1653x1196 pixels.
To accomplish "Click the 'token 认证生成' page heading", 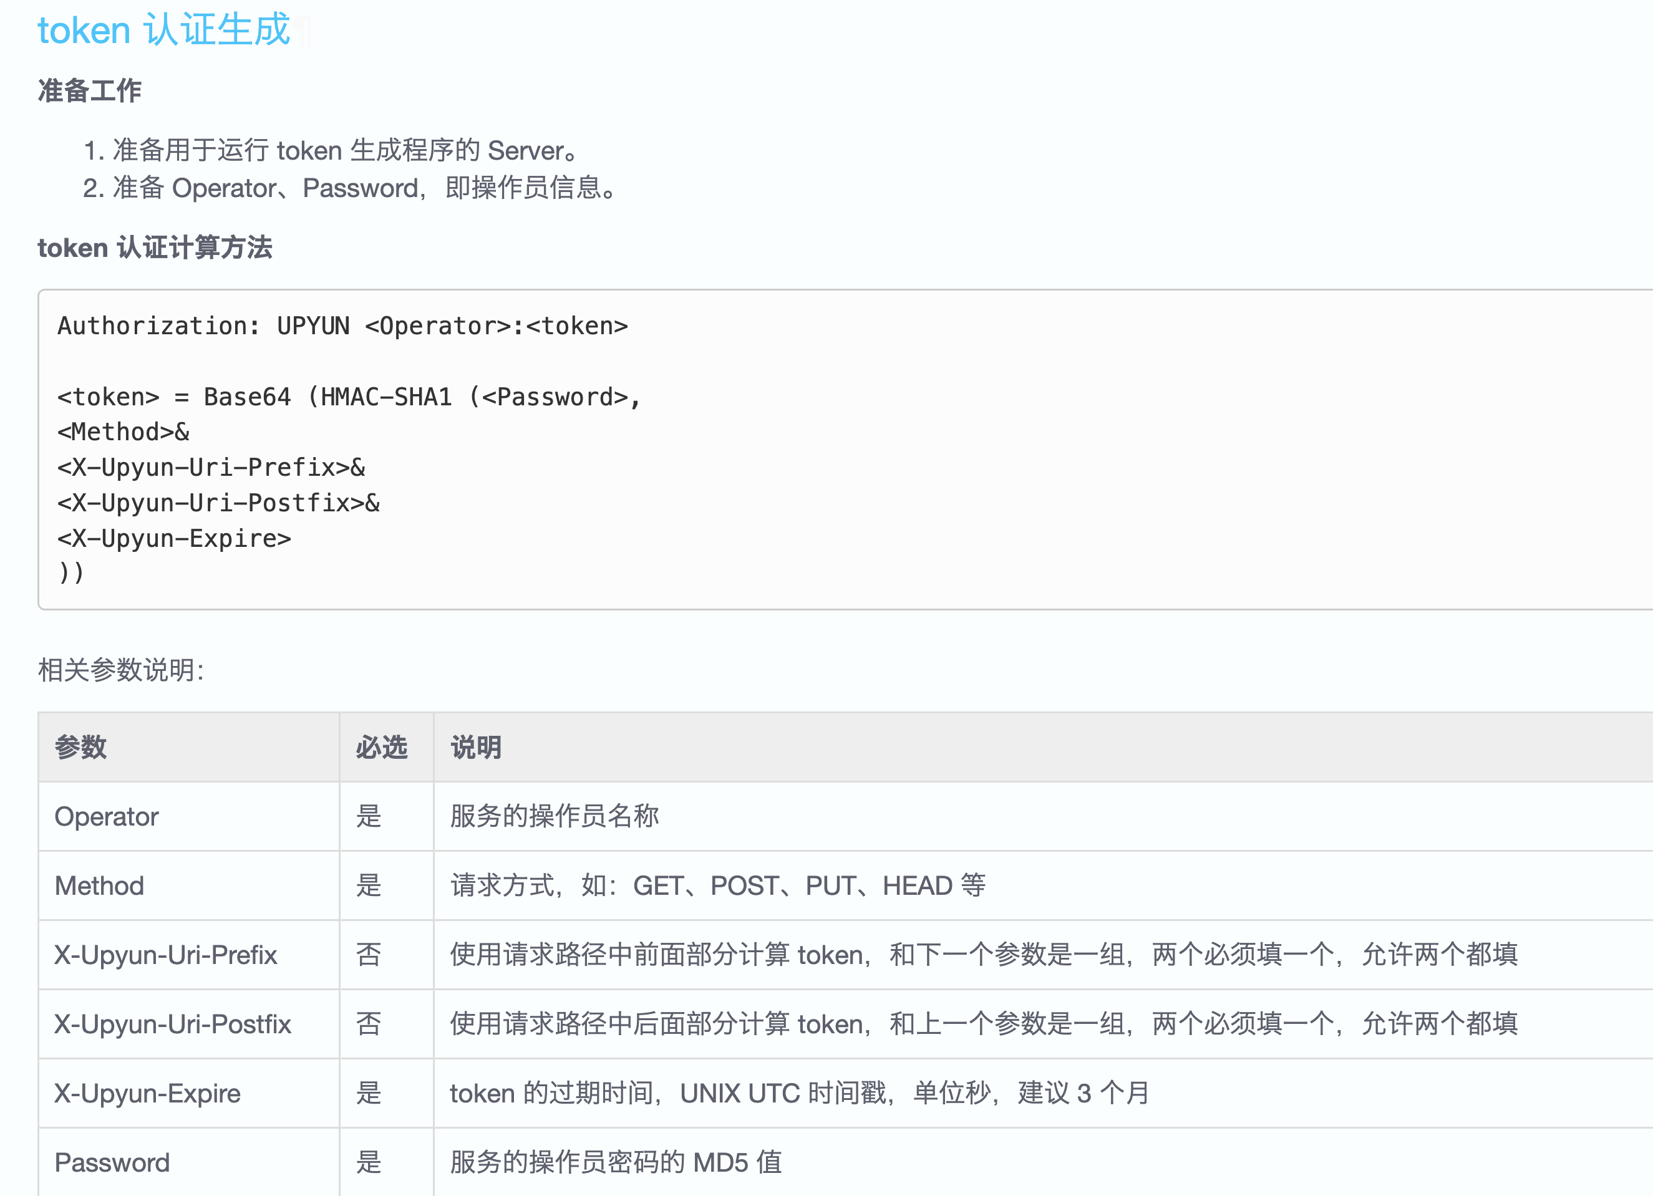I will (164, 31).
